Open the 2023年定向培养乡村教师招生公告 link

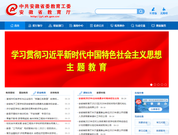point(99,99)
